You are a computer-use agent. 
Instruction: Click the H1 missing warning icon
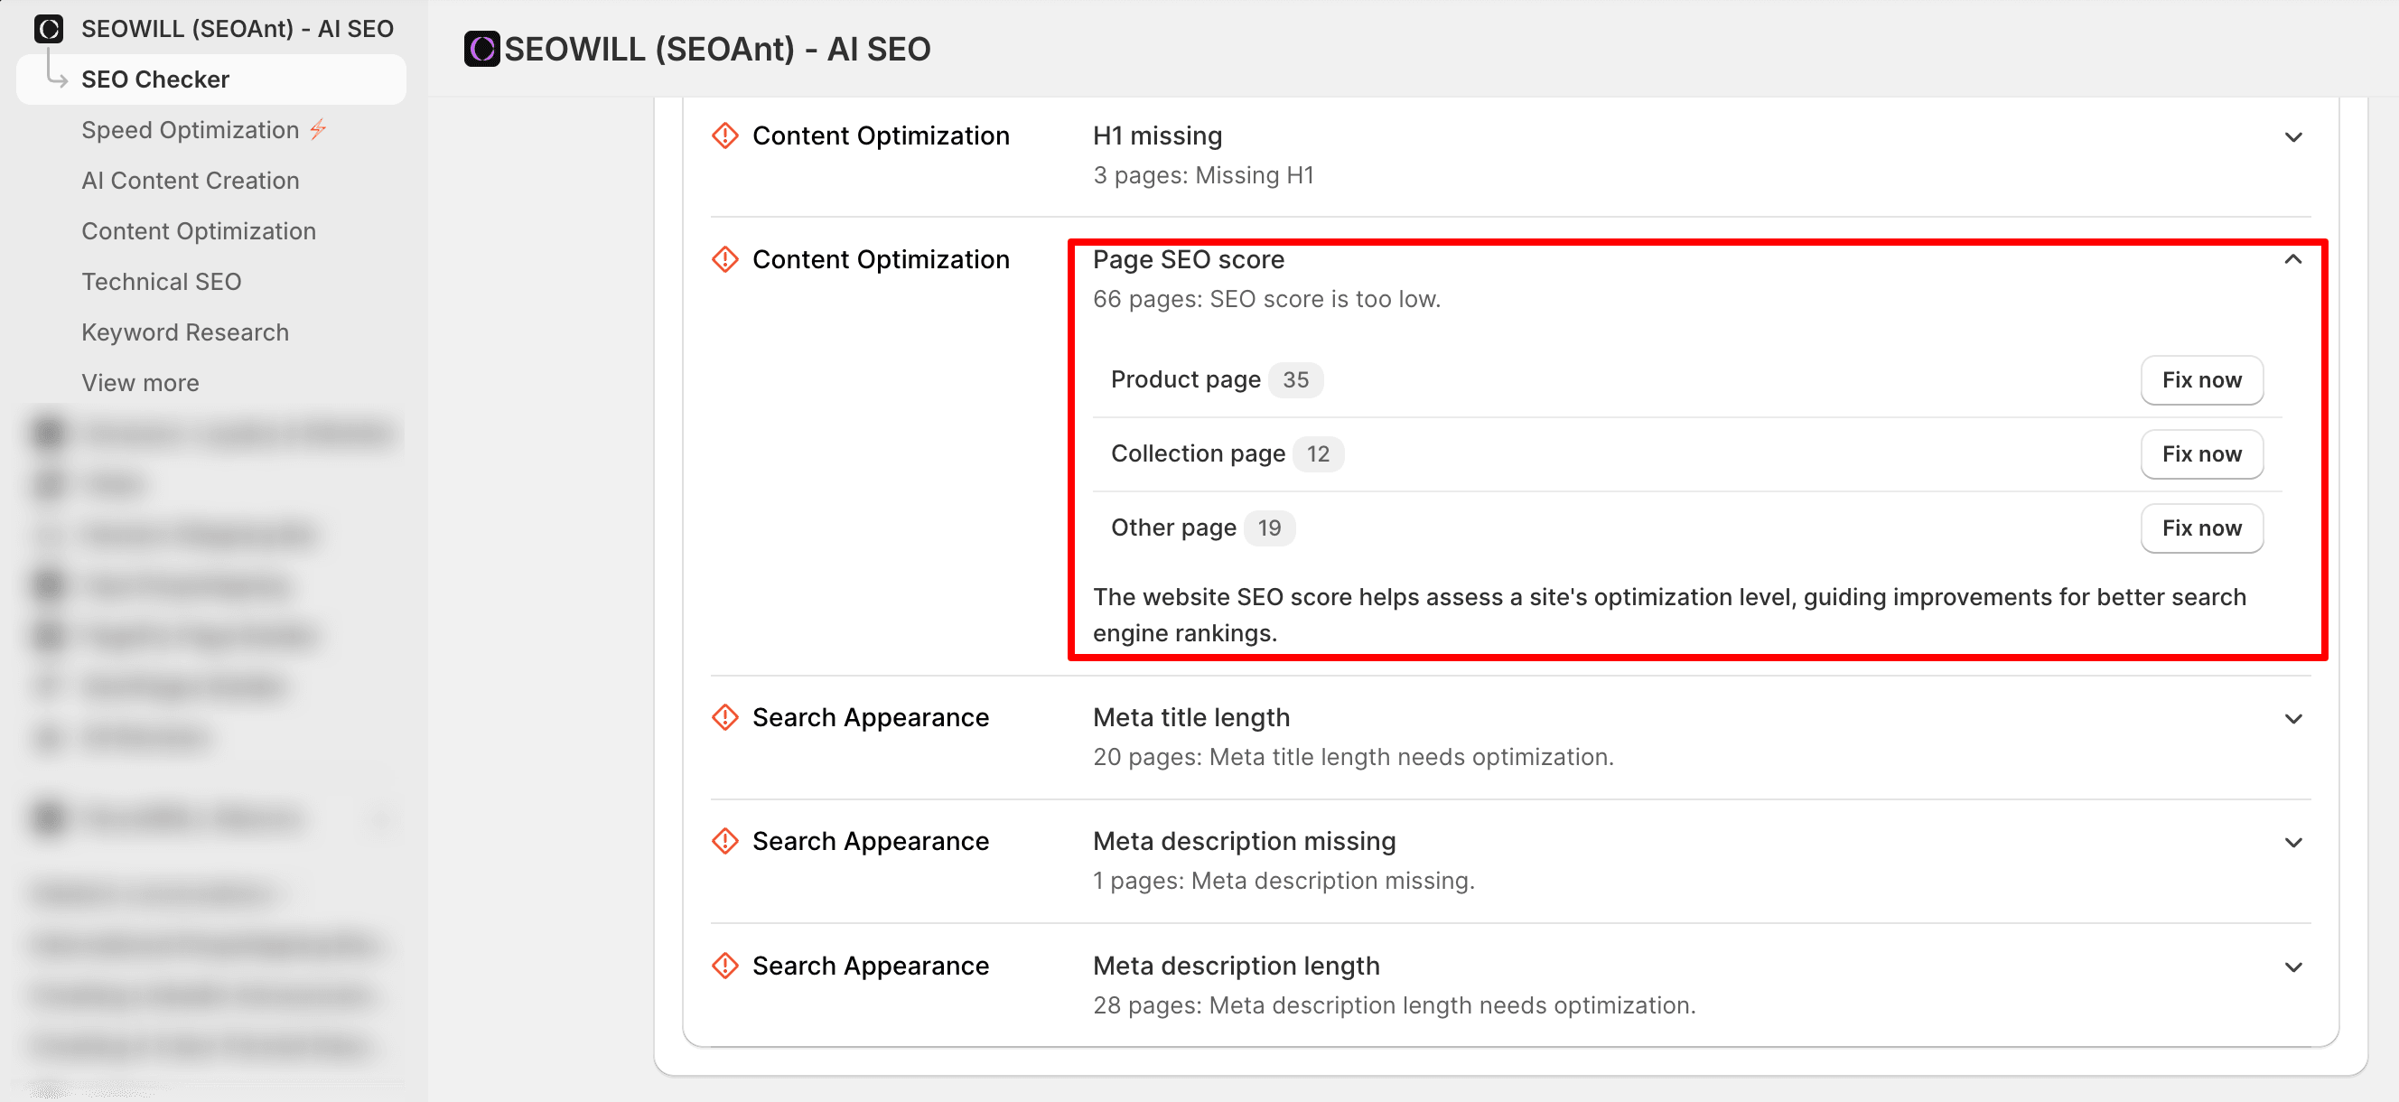724,136
